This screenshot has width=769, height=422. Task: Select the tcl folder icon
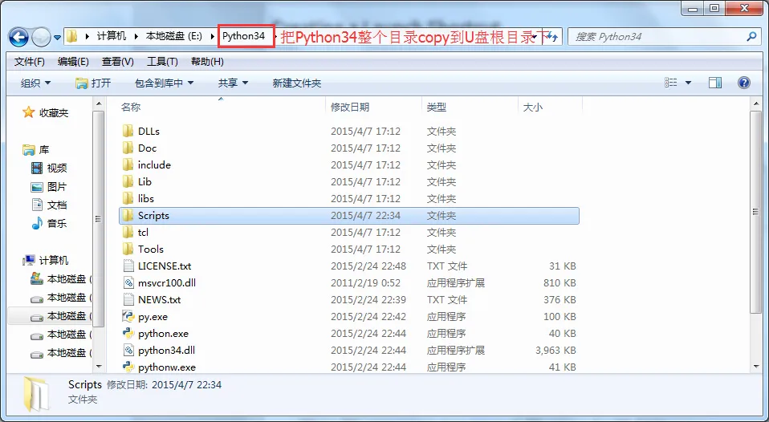click(x=128, y=233)
